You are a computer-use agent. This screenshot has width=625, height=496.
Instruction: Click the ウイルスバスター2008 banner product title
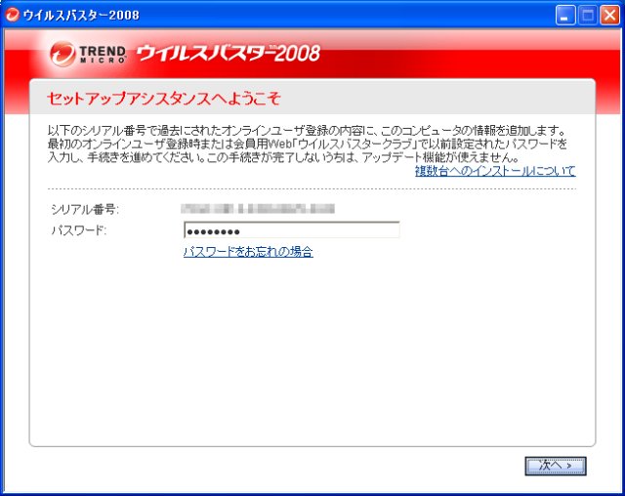(228, 53)
